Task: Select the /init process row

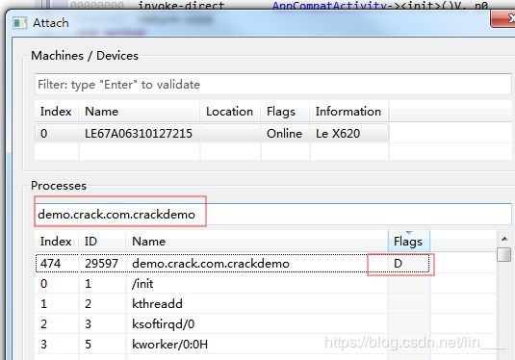Action: click(232, 283)
